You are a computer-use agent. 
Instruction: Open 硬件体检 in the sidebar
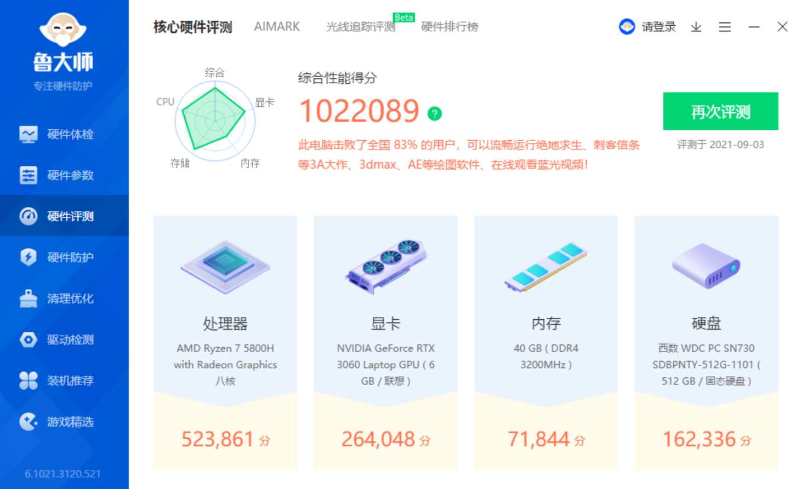pyautogui.click(x=64, y=134)
